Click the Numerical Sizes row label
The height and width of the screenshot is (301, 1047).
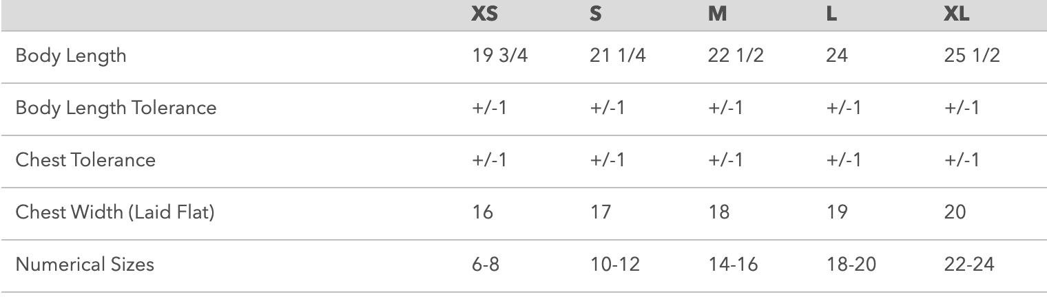pyautogui.click(x=85, y=264)
